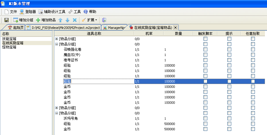Expand the first 物品分组 node

56,39
